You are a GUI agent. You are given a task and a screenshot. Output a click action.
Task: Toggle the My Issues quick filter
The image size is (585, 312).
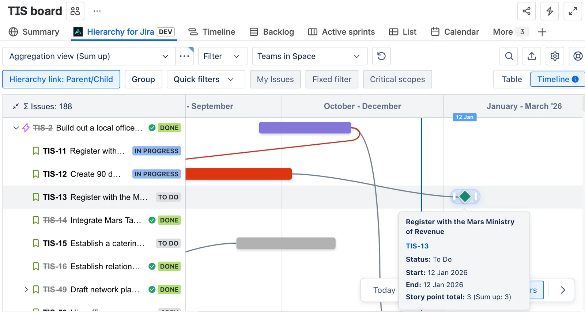[275, 79]
